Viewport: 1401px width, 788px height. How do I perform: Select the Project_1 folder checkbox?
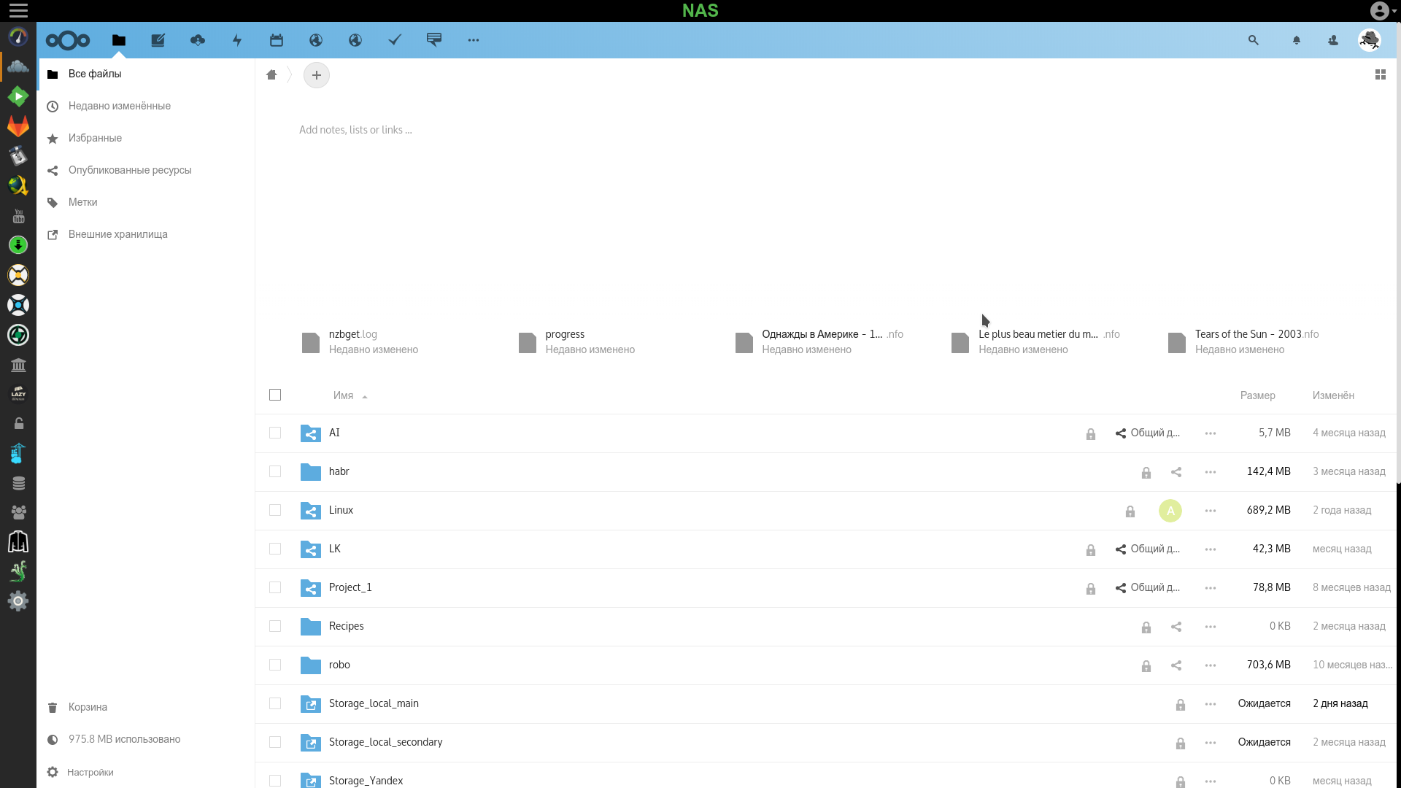[275, 587]
